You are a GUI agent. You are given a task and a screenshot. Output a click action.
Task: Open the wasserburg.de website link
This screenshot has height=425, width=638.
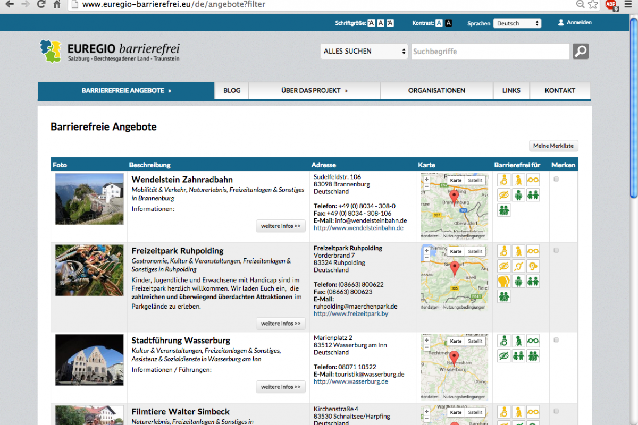pyautogui.click(x=351, y=381)
